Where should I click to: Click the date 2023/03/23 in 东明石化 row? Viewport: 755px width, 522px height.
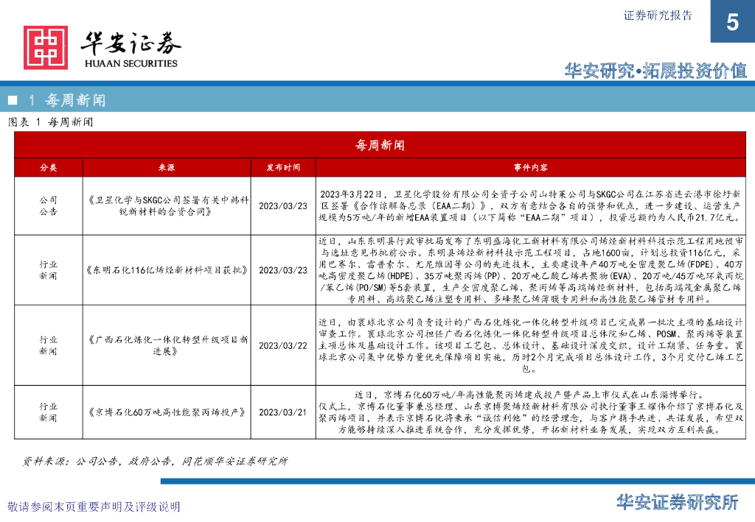283,270
